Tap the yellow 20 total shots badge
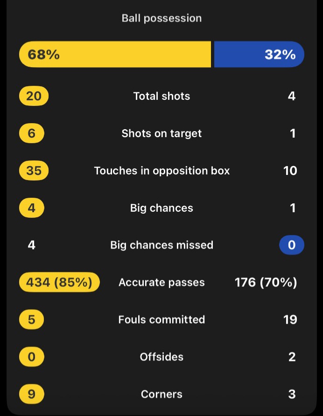 pyautogui.click(x=34, y=96)
